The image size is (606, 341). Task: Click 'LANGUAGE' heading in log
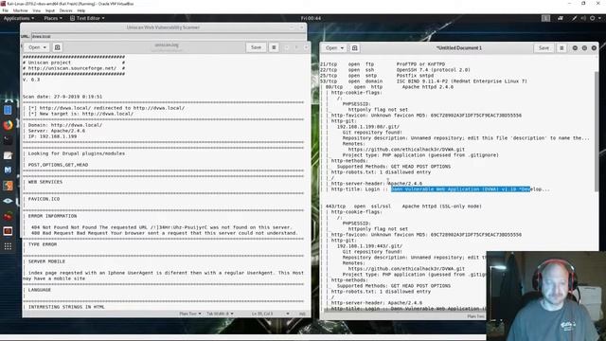[x=40, y=290]
